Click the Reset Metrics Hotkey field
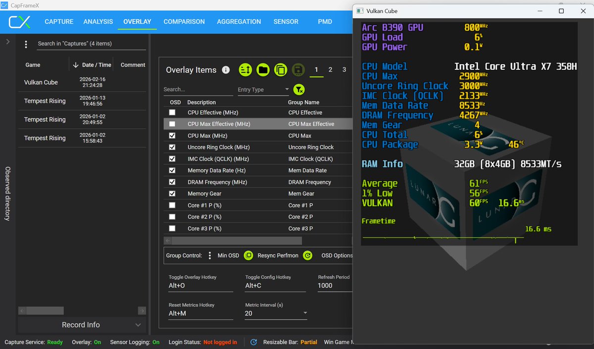This screenshot has height=349, width=594. pos(200,313)
